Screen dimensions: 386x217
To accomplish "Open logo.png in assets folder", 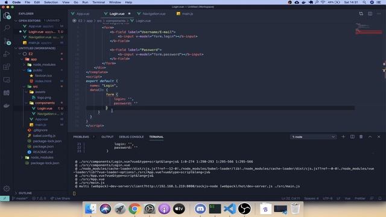I will pyautogui.click(x=44, y=98).
